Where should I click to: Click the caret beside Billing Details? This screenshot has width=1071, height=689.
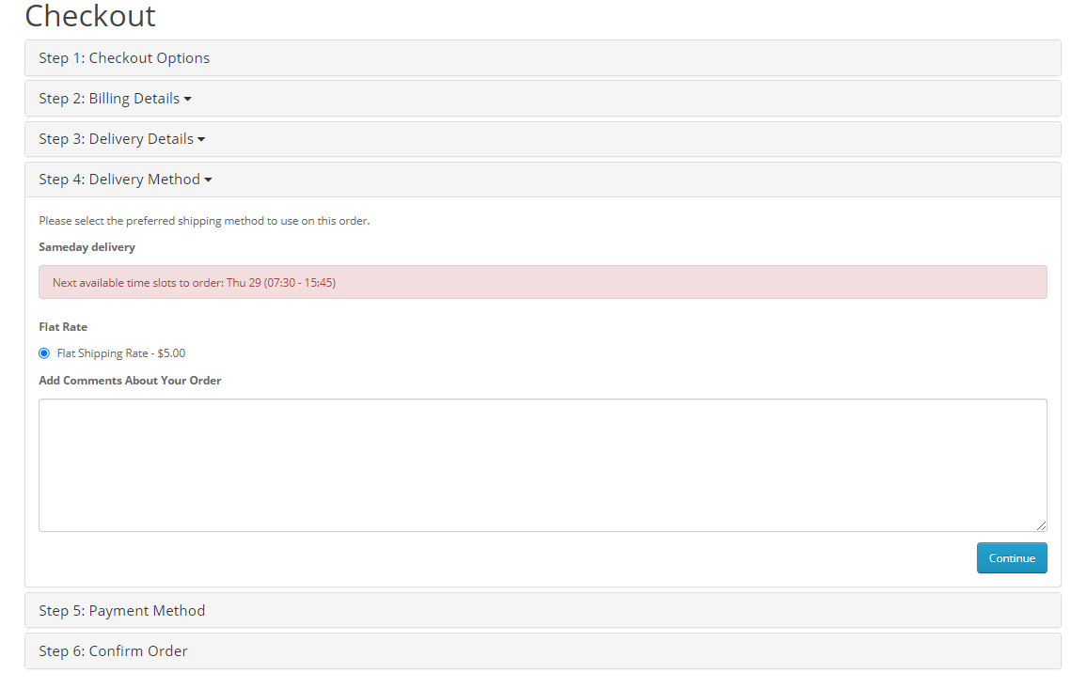tap(188, 99)
